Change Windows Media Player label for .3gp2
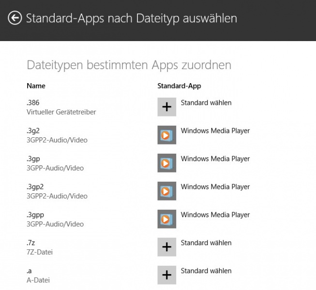 (215, 187)
